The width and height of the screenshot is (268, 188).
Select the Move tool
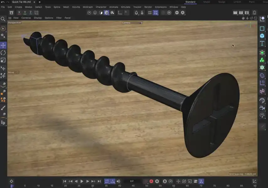pos(3,45)
